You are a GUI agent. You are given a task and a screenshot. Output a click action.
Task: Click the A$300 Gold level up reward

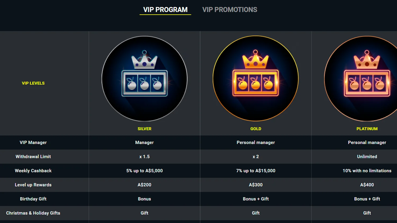click(x=256, y=185)
